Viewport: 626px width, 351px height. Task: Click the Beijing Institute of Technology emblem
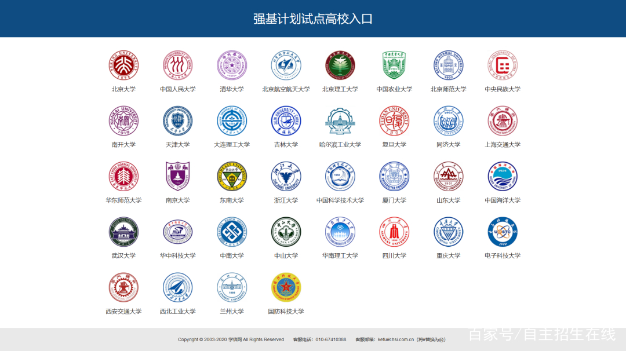pos(340,65)
